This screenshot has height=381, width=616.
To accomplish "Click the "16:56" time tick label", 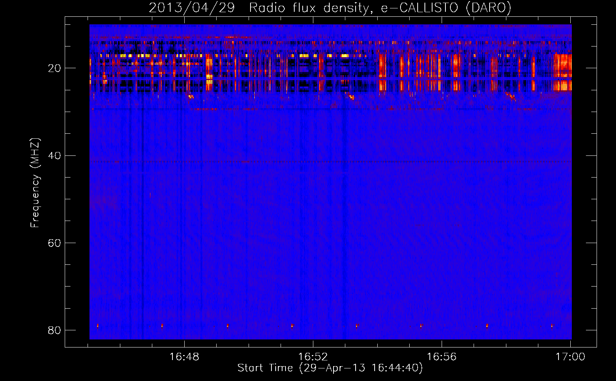I will point(442,357).
